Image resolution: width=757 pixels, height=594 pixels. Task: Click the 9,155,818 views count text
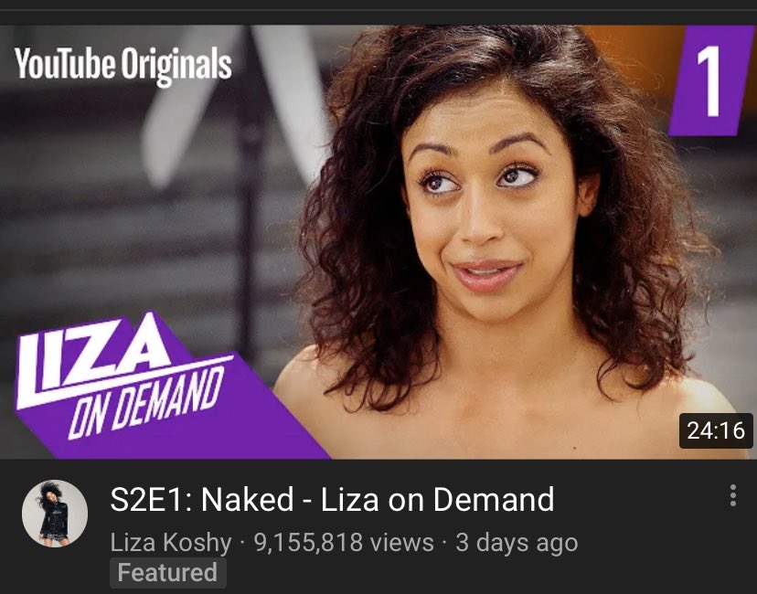pos(344,542)
